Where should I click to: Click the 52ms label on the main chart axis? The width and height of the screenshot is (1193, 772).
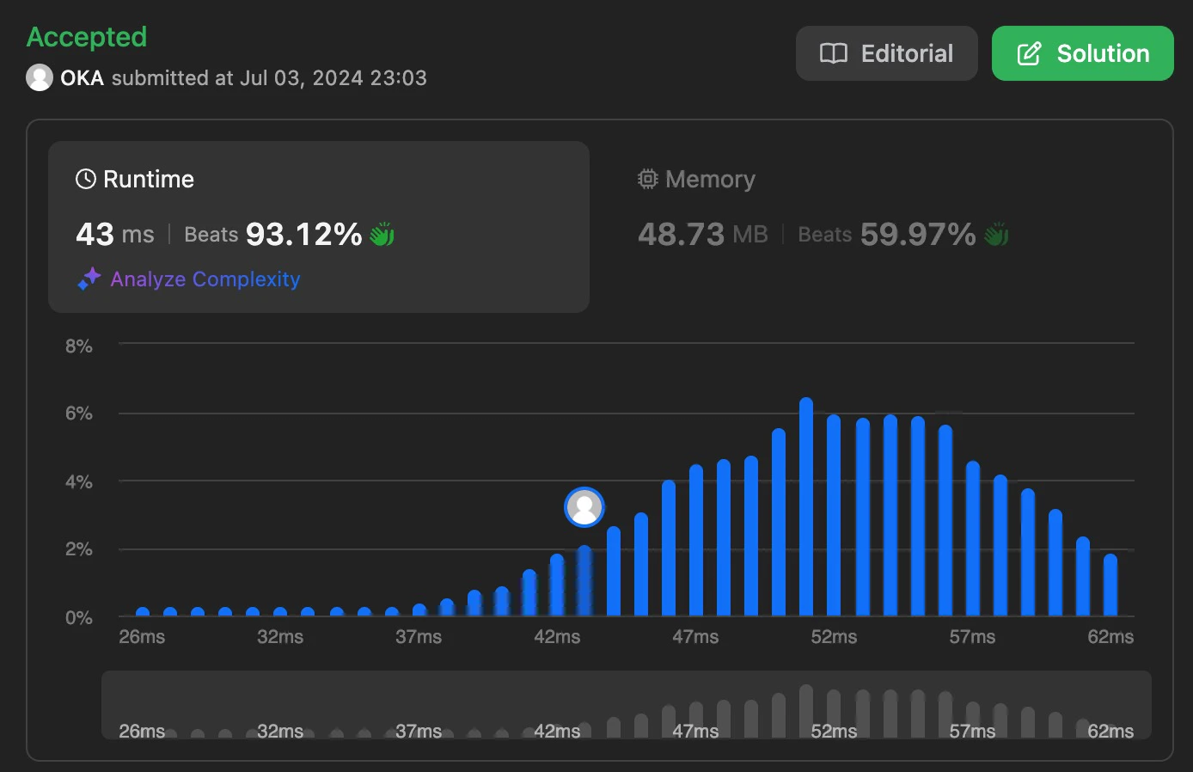pos(834,637)
